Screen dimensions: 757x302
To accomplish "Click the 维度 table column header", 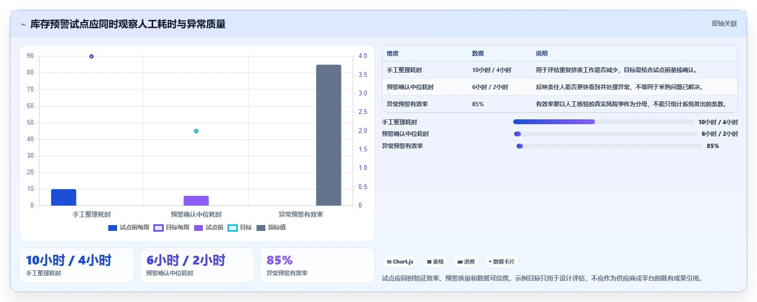I will pyautogui.click(x=393, y=54).
